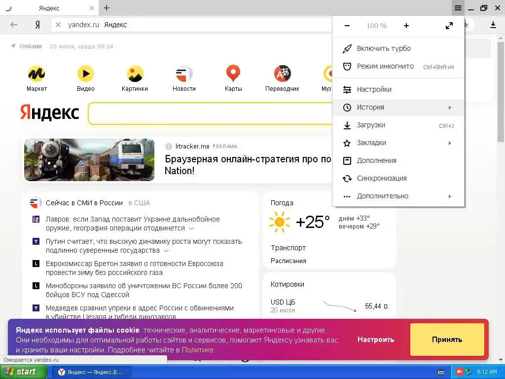The width and height of the screenshot is (505, 379).
Task: Open the Дополнительно menu entry
Action: [x=398, y=196]
